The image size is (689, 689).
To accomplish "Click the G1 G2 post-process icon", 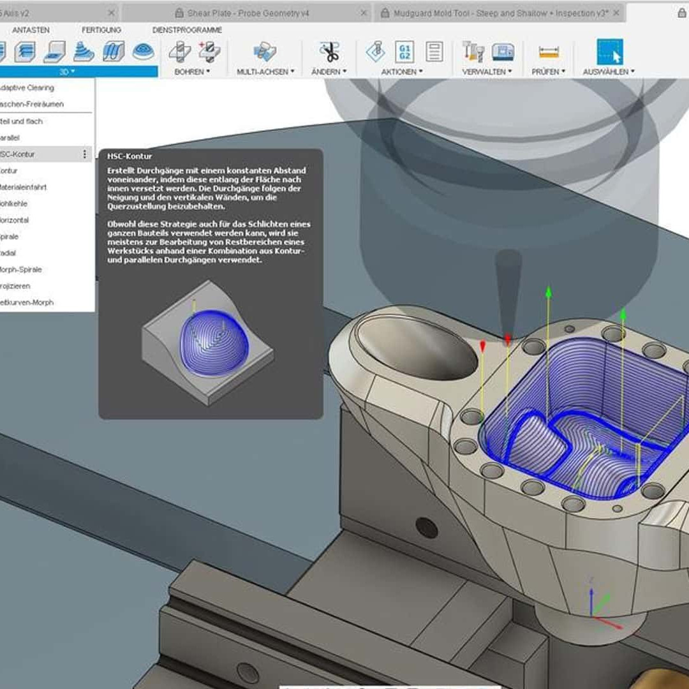I will click(x=404, y=52).
